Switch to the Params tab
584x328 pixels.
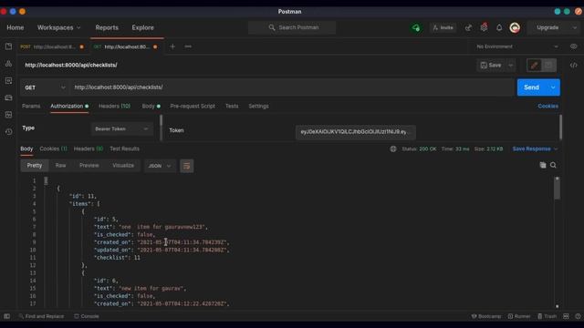click(x=31, y=106)
